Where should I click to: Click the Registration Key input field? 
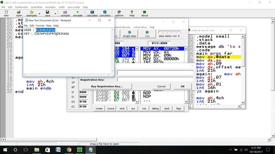[155, 80]
